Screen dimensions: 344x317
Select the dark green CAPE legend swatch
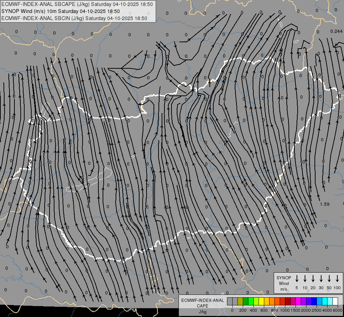click(246, 301)
